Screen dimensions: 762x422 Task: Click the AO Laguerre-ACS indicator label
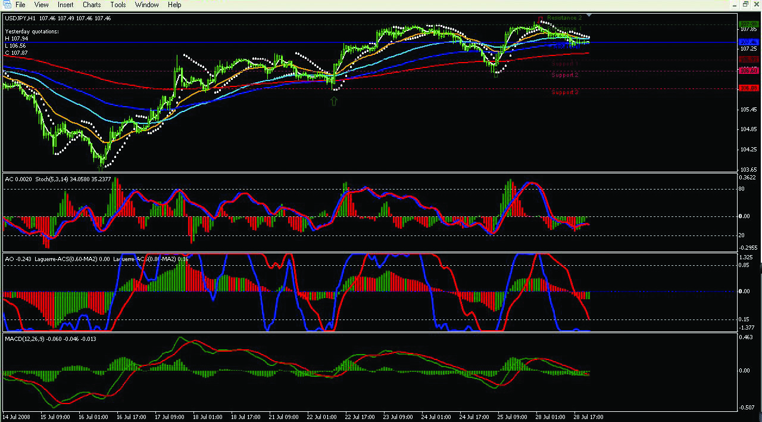point(96,259)
